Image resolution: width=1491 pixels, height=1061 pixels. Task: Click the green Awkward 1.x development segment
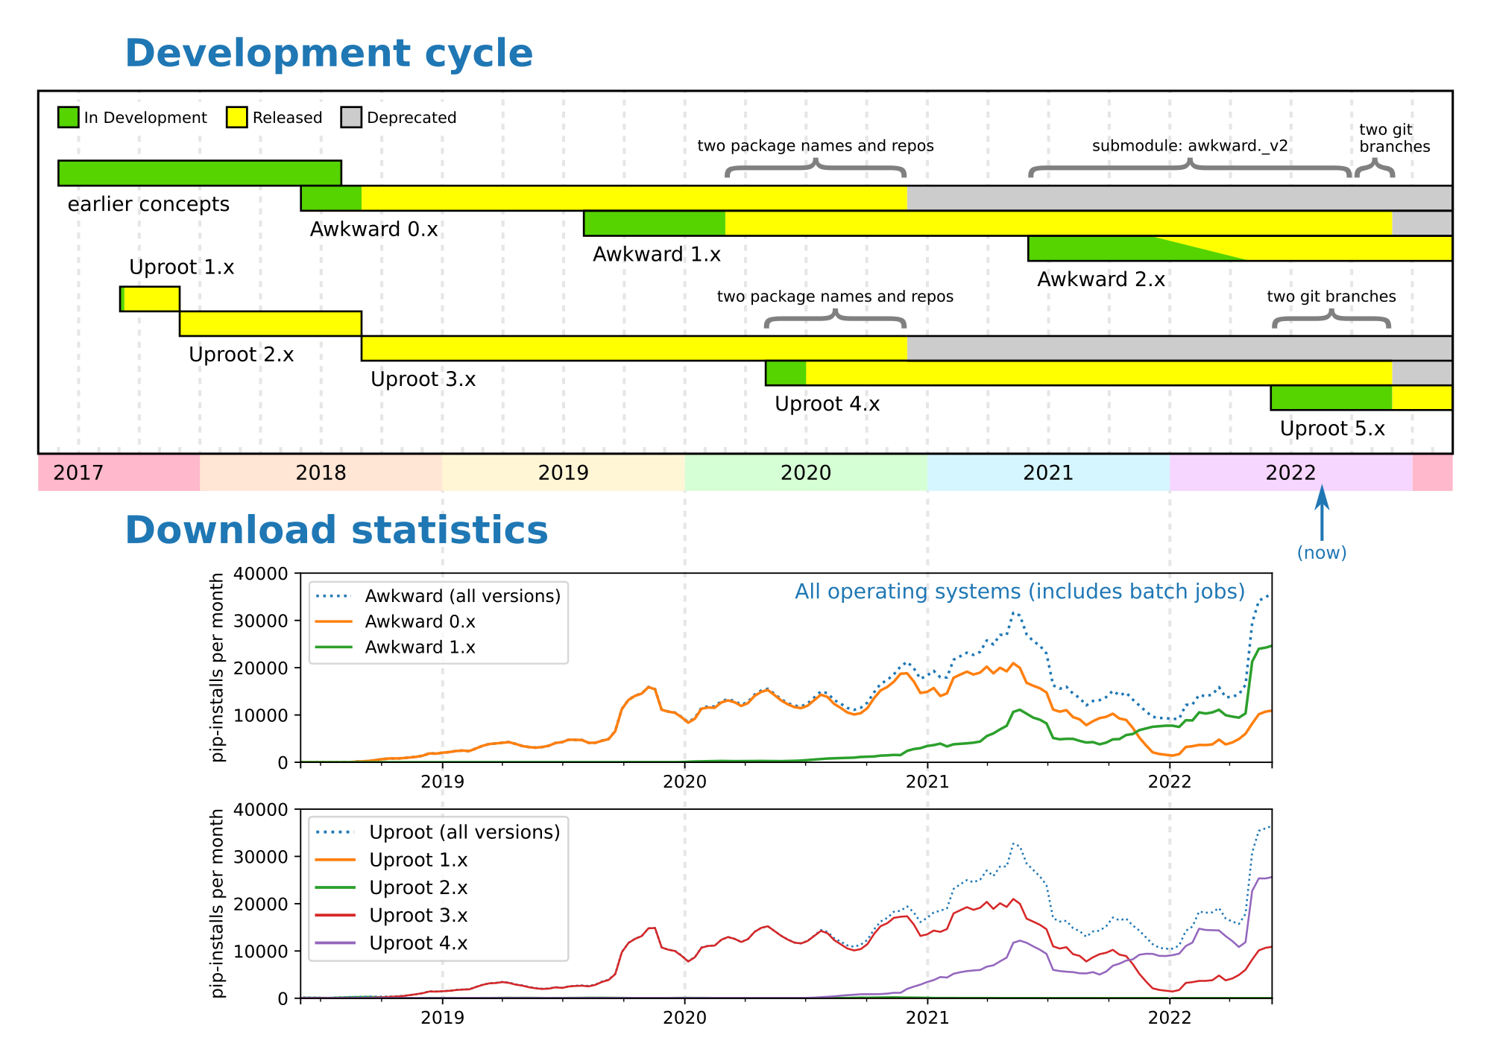pos(655,224)
